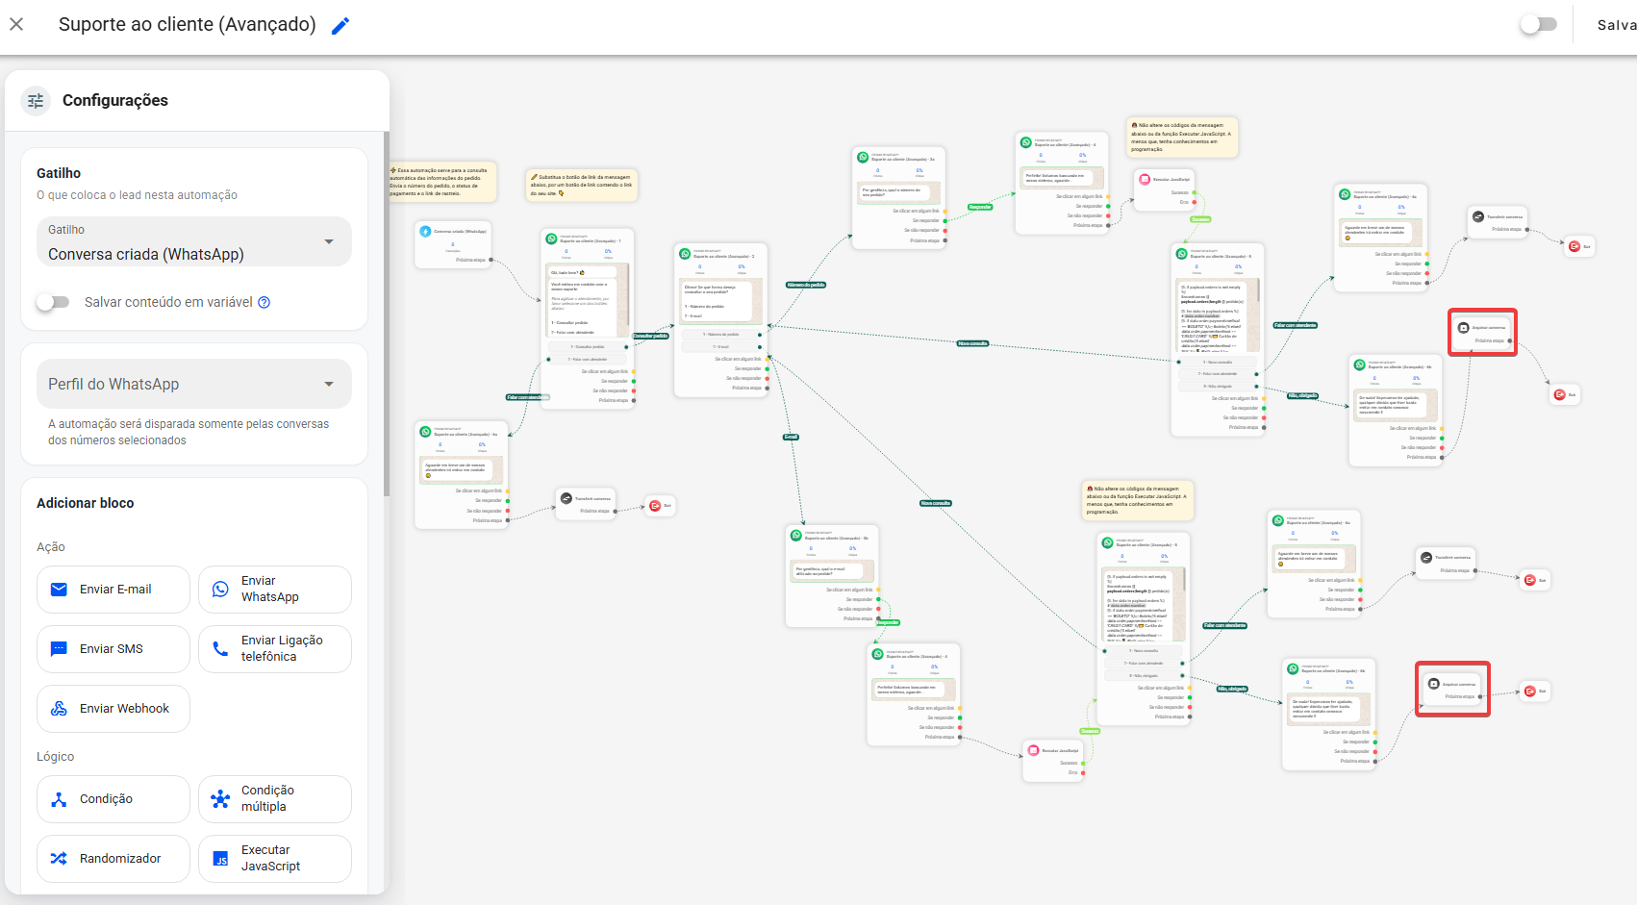Click the Configurações sliders icon
The image size is (1637, 905).
click(36, 100)
